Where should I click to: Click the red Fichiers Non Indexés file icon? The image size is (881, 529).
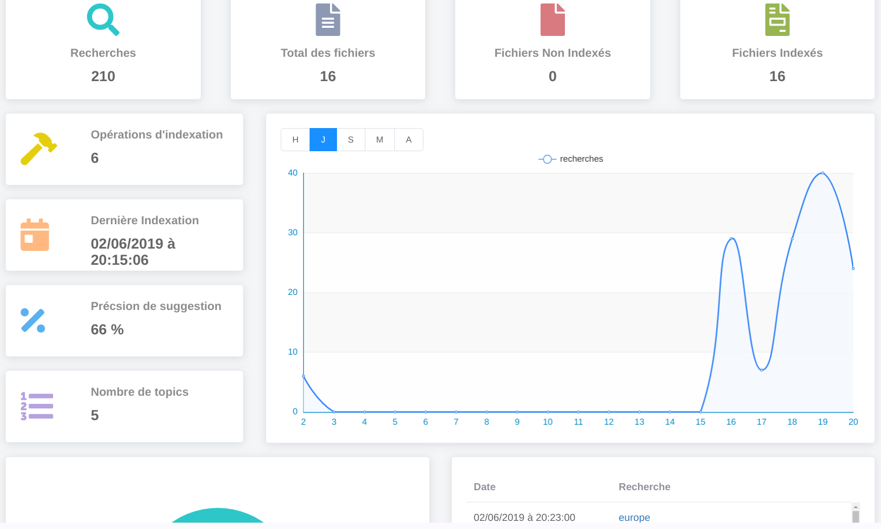coord(552,20)
